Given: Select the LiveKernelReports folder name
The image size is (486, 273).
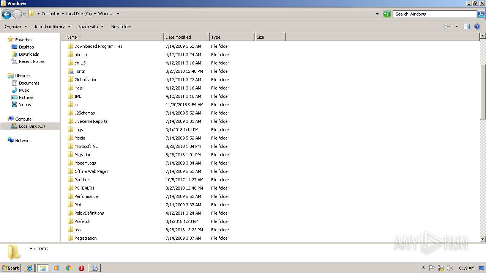Looking at the screenshot, I should click(91, 121).
